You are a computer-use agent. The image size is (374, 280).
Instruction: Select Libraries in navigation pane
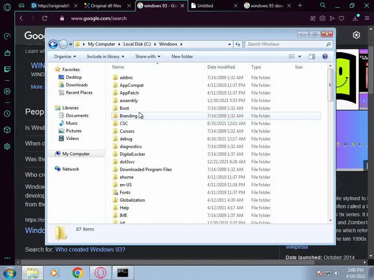coord(70,108)
